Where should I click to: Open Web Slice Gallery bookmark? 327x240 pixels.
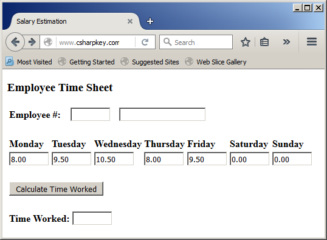coord(216,62)
